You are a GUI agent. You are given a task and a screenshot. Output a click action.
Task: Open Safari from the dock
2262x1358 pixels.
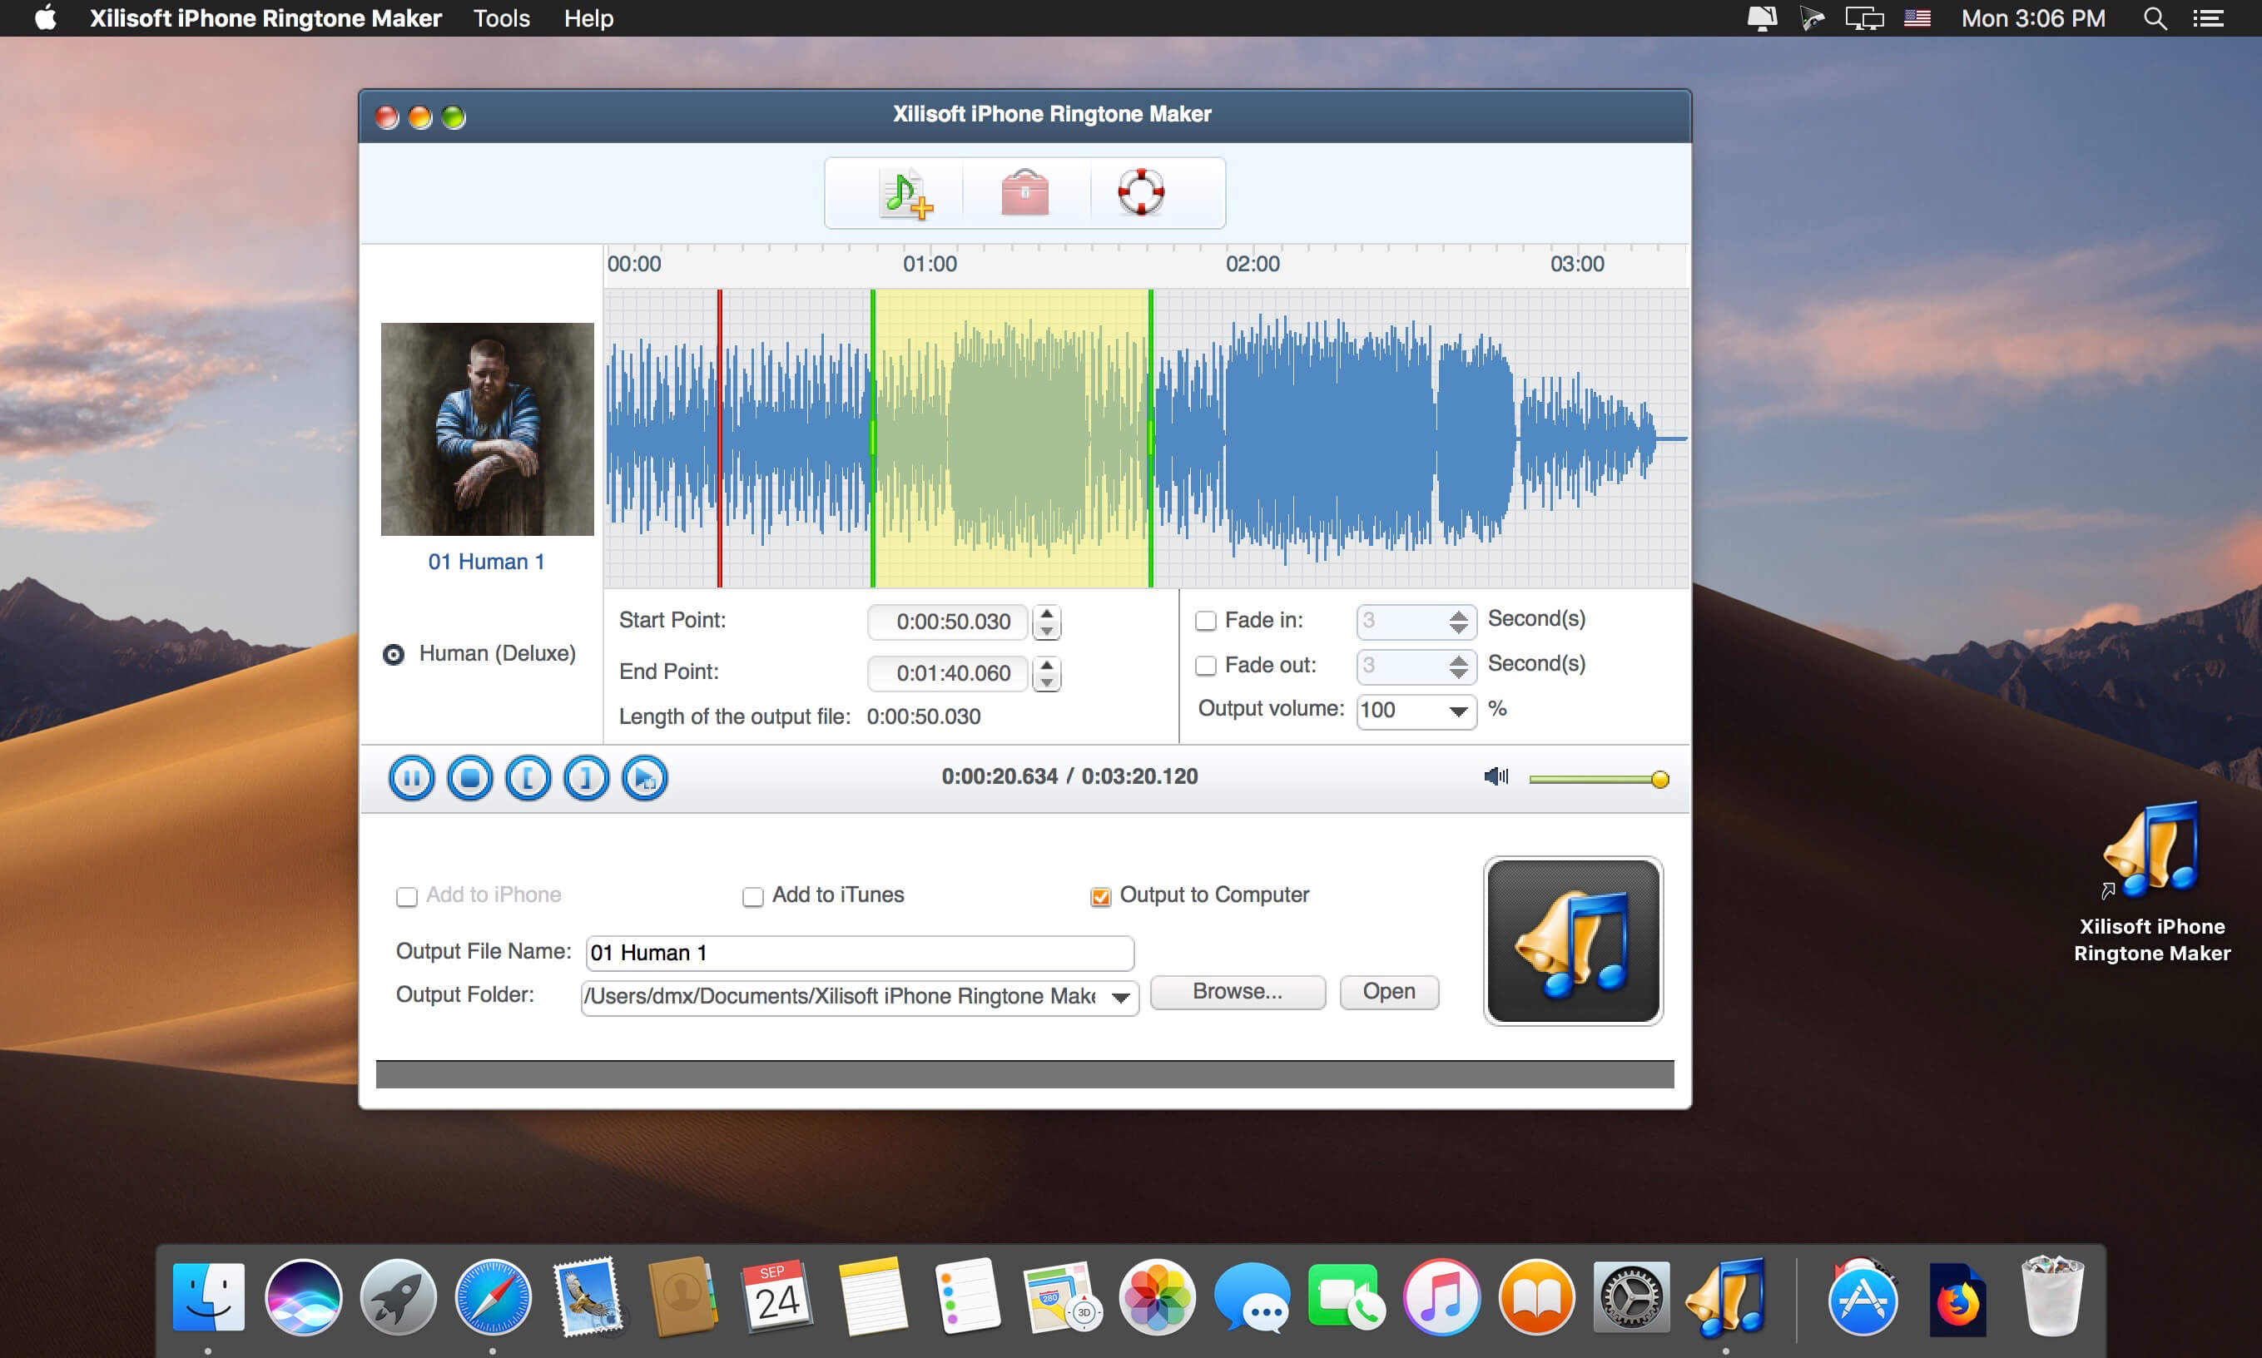494,1297
